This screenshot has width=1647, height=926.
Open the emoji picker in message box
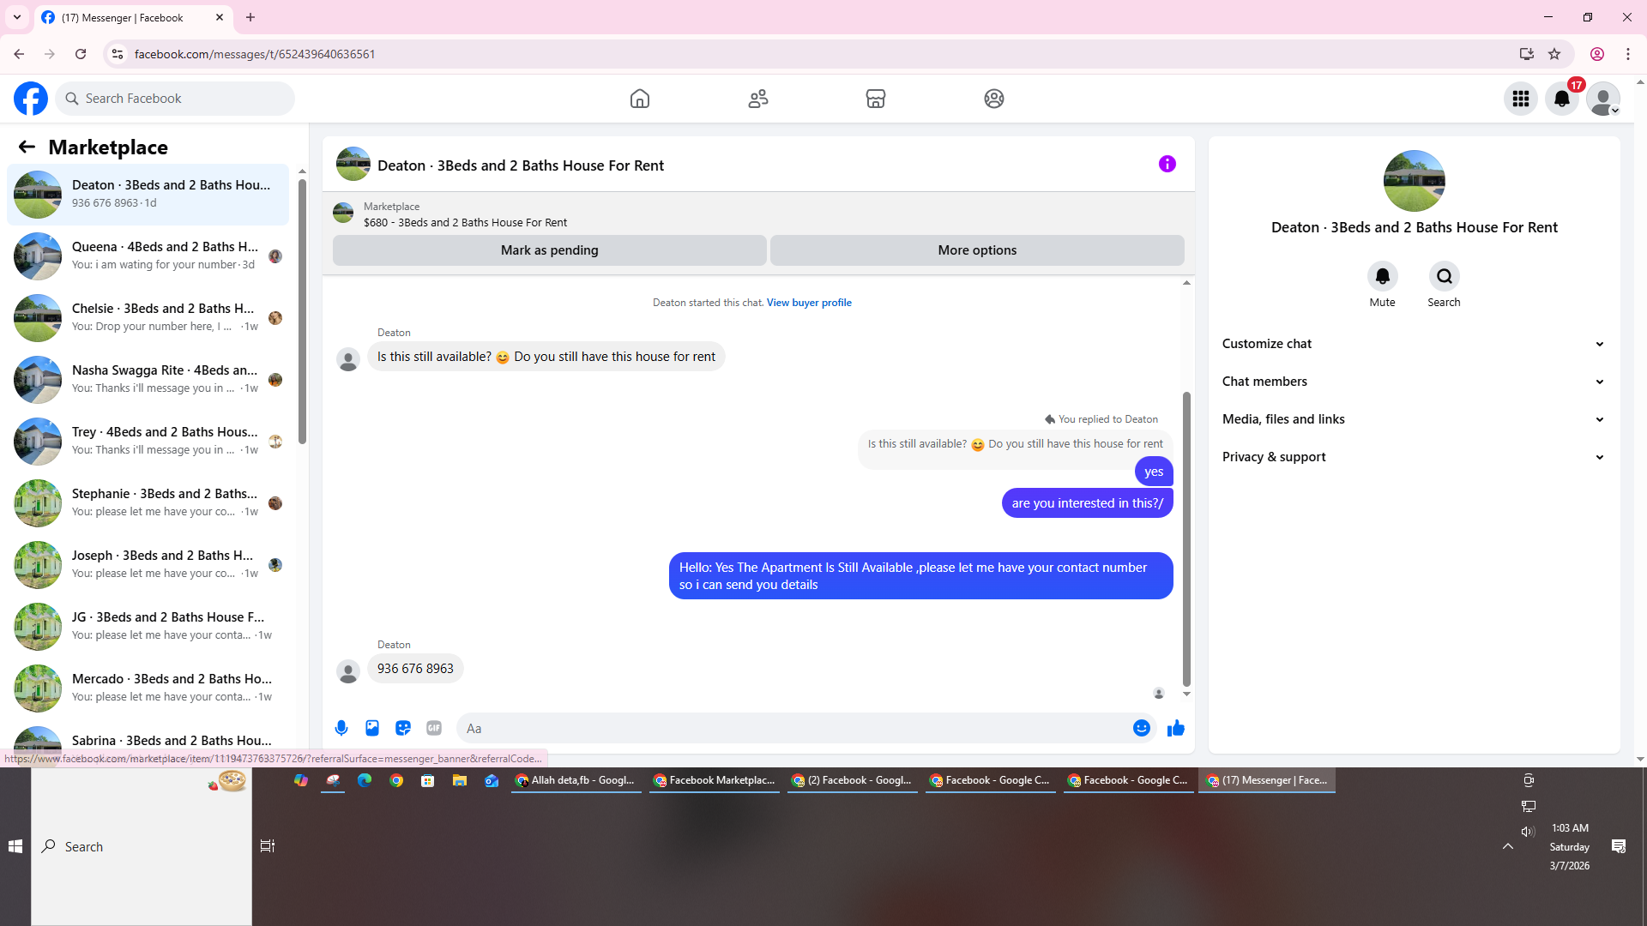(1141, 728)
